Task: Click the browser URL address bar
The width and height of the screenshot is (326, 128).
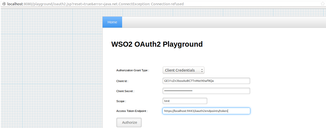Action: click(x=163, y=4)
